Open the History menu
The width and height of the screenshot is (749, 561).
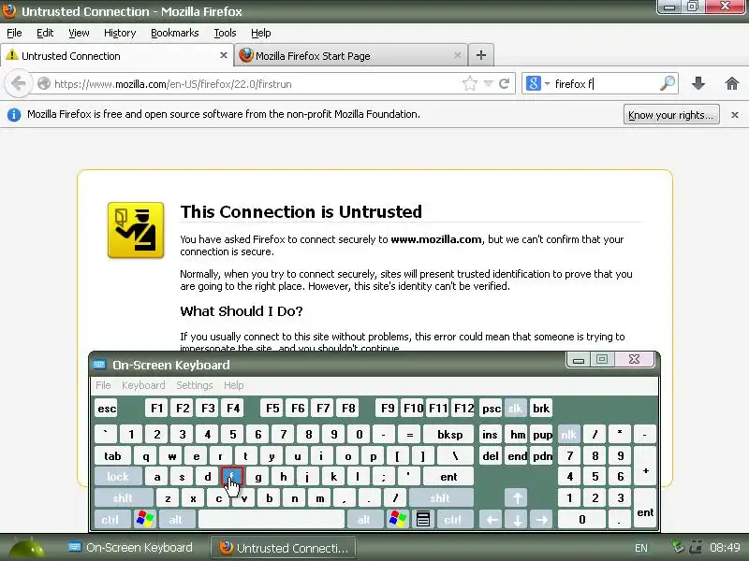click(x=120, y=33)
